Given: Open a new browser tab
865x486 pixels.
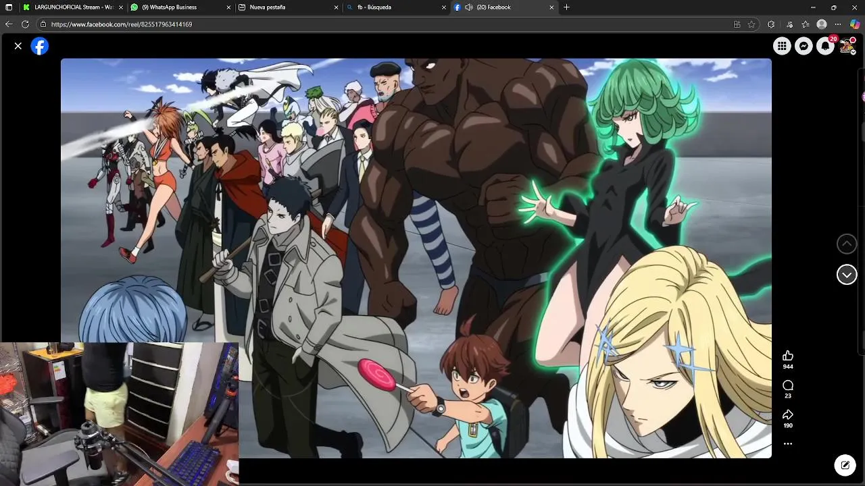Looking at the screenshot, I should coord(566,7).
